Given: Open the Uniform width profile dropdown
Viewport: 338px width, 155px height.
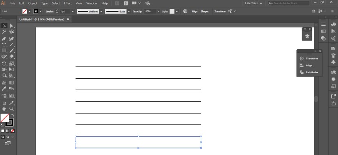Looking at the screenshot, I should 101,11.
